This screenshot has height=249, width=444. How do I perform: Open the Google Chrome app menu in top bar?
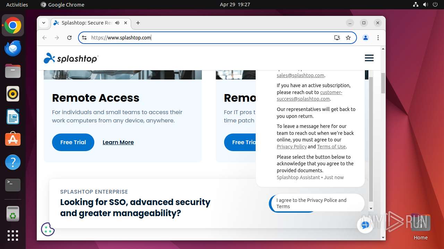(x=62, y=4)
